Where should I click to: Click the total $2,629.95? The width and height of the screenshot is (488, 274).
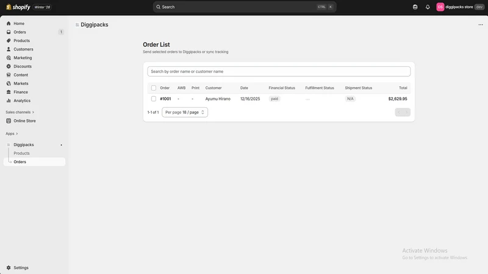tap(398, 99)
